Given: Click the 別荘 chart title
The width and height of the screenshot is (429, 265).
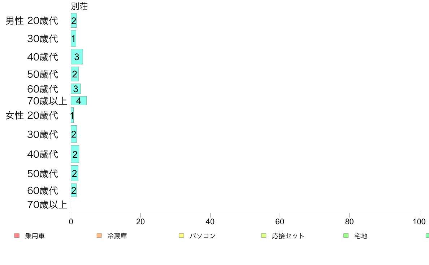Looking at the screenshot, I should pos(79,6).
